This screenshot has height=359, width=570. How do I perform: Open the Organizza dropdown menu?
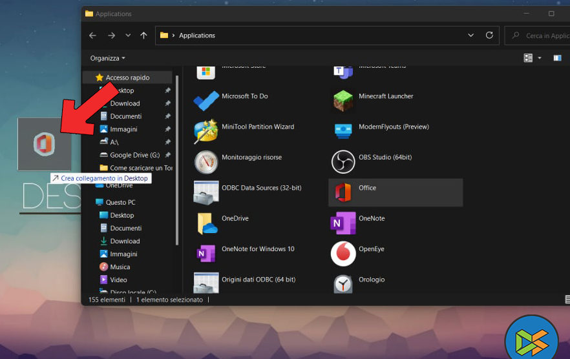108,58
